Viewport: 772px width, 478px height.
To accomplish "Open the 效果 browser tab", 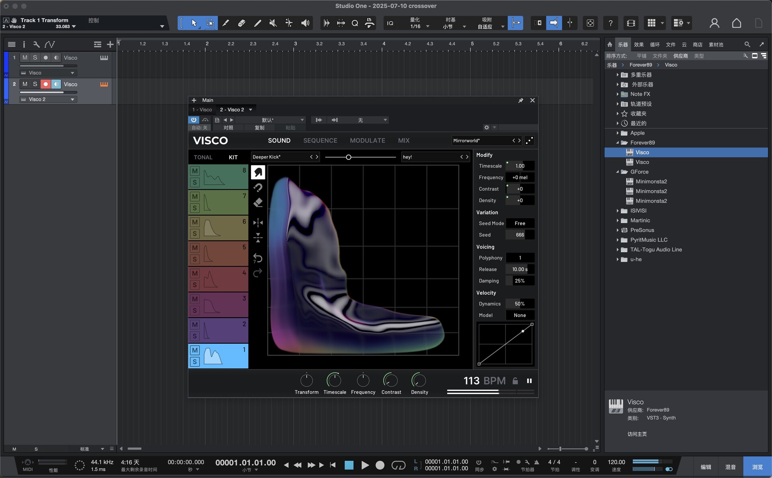I will click(x=639, y=45).
